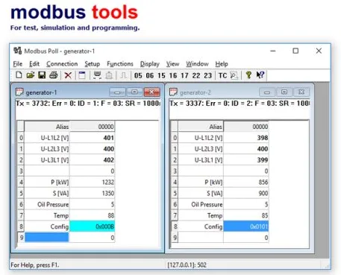Click the red X delete toolbar icon
The image size is (341, 275).
[x=68, y=75]
